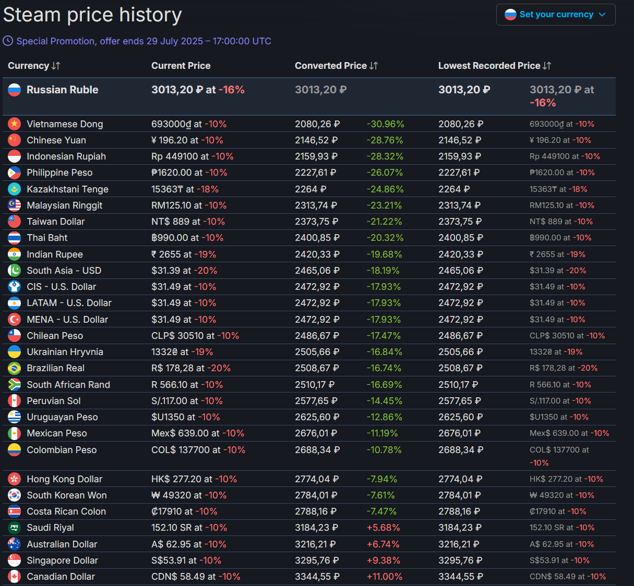Click the Ukraine flag icon

[15, 351]
